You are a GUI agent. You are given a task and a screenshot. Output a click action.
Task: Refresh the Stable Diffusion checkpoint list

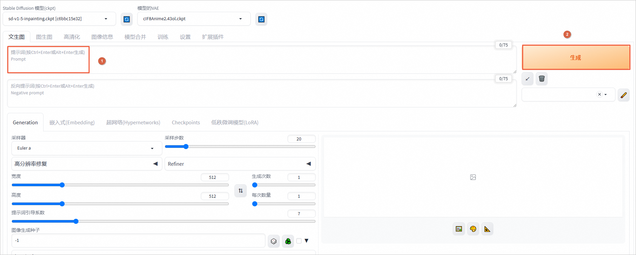pyautogui.click(x=127, y=19)
